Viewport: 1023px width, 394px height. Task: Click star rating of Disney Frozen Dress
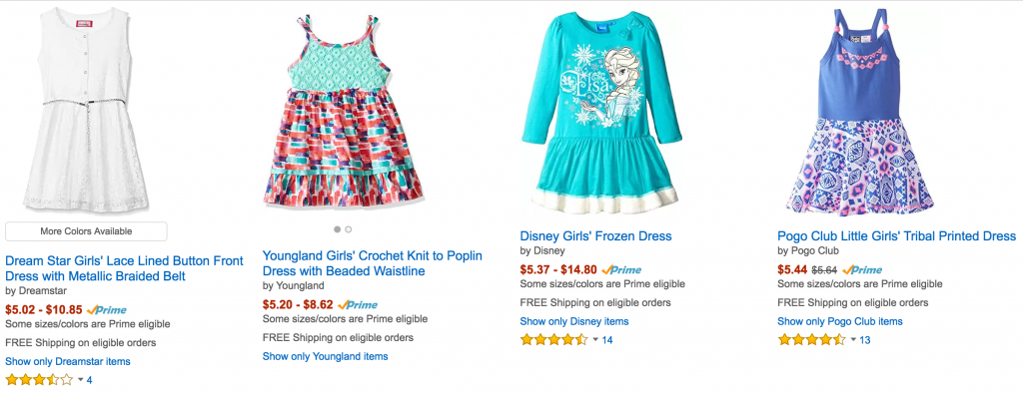pos(553,339)
